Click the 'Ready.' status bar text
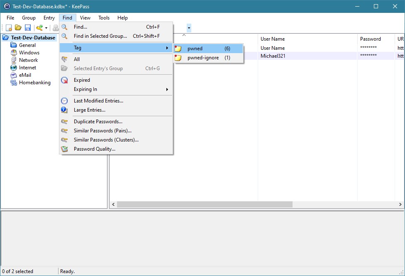The width and height of the screenshot is (405, 276). click(x=67, y=271)
